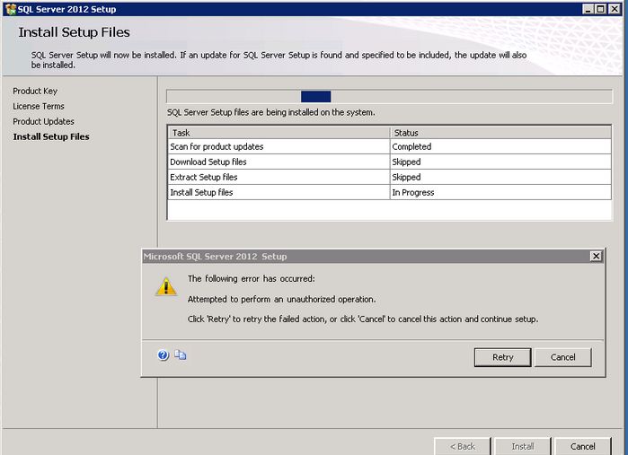The image size is (628, 455).
Task: Click the Retry button
Action: pos(502,357)
